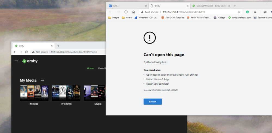Click the blue Refresh button
272x133 pixels.
(153, 102)
